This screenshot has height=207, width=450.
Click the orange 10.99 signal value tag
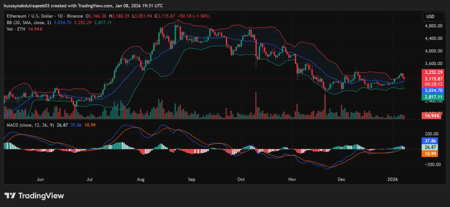click(x=429, y=154)
